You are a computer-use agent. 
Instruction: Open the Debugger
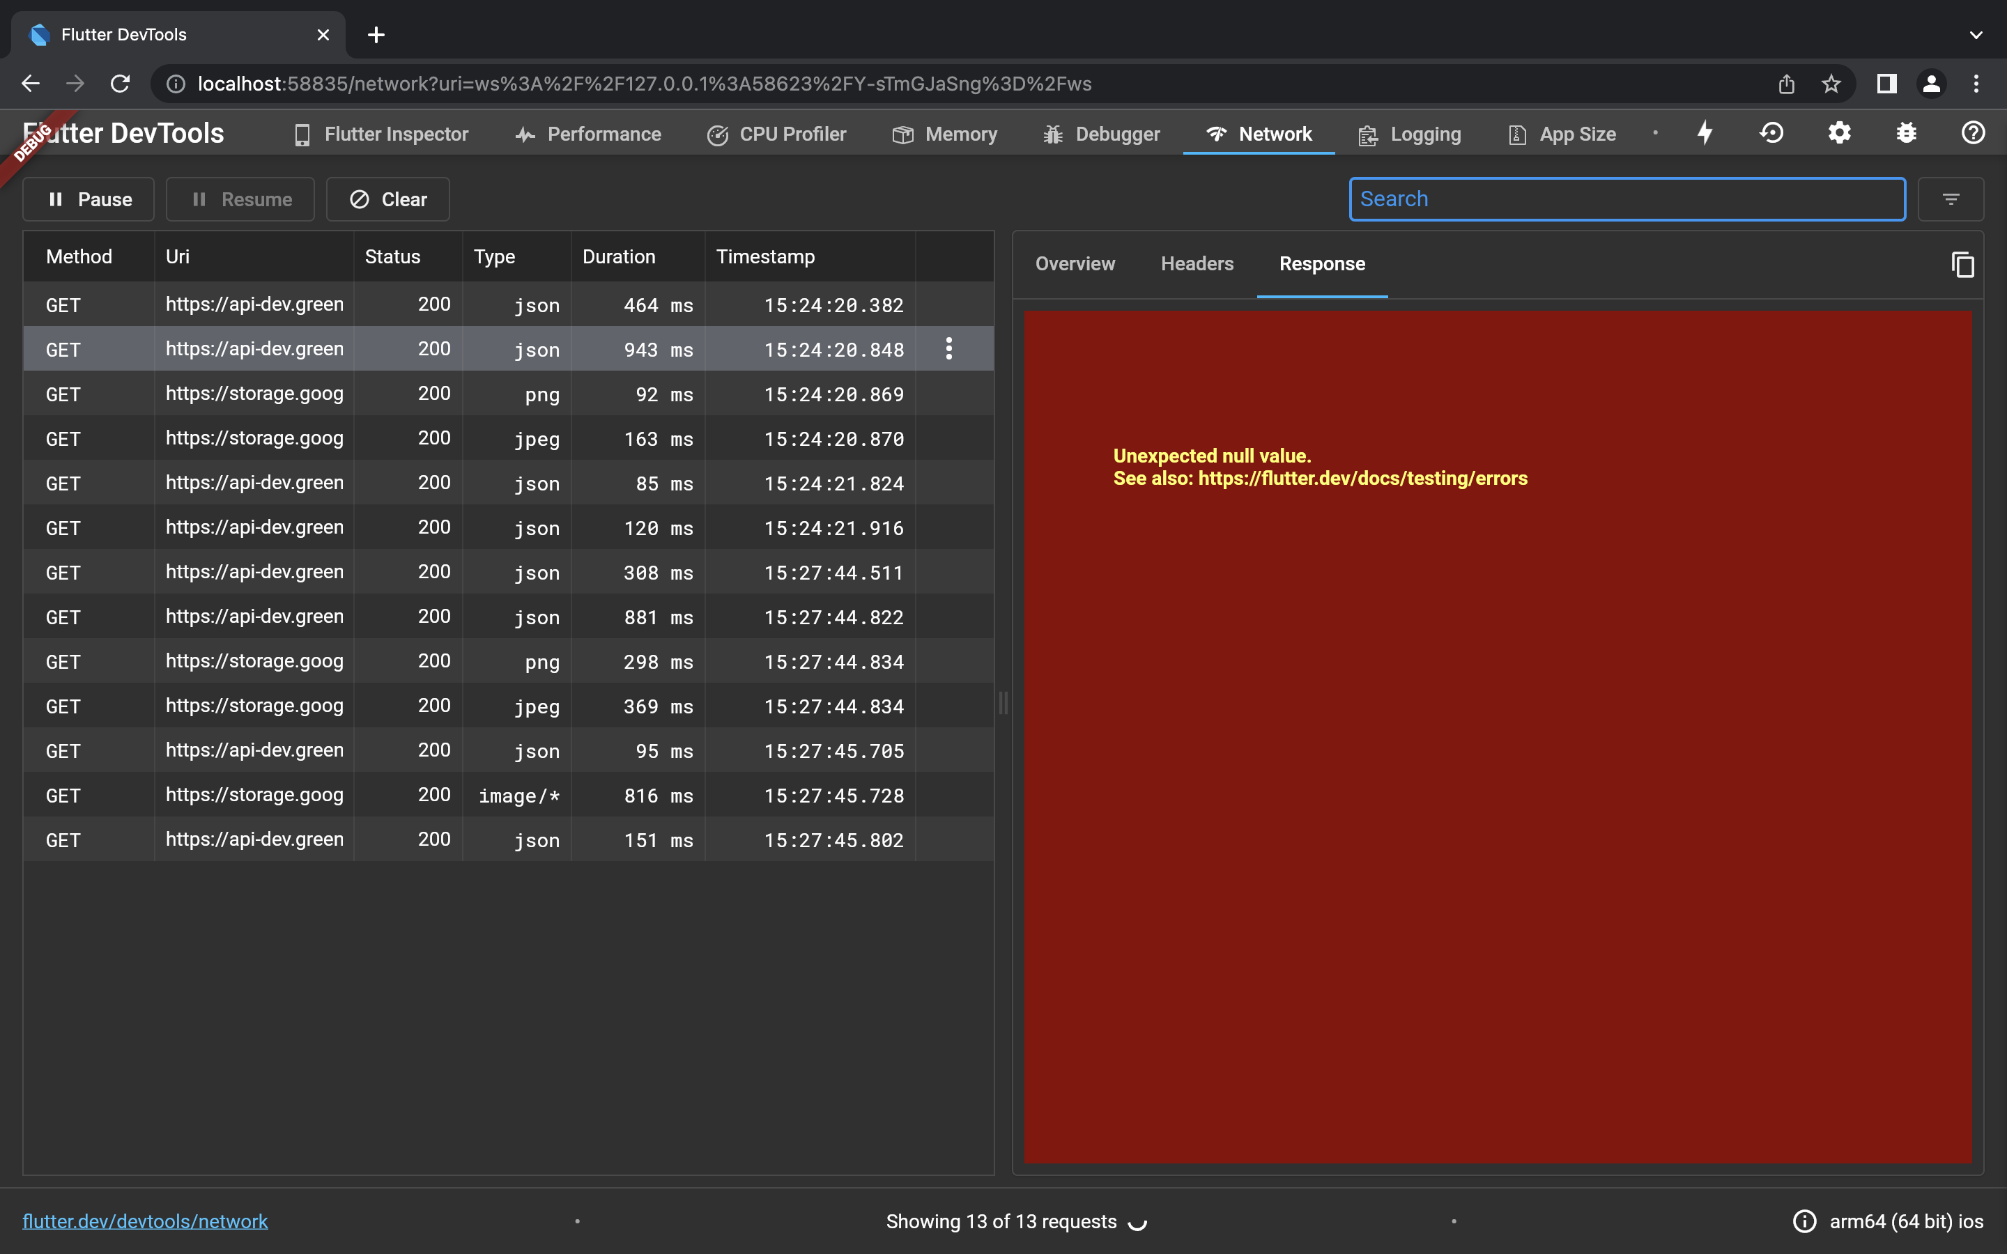(1101, 134)
